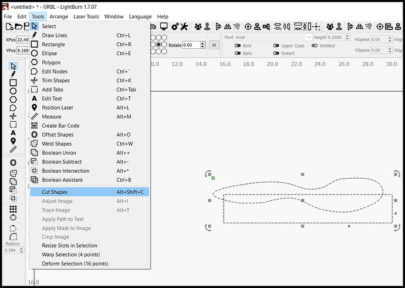Click the HSpace stepper arrows
The height and width of the screenshot is (288, 405).
(390, 39)
